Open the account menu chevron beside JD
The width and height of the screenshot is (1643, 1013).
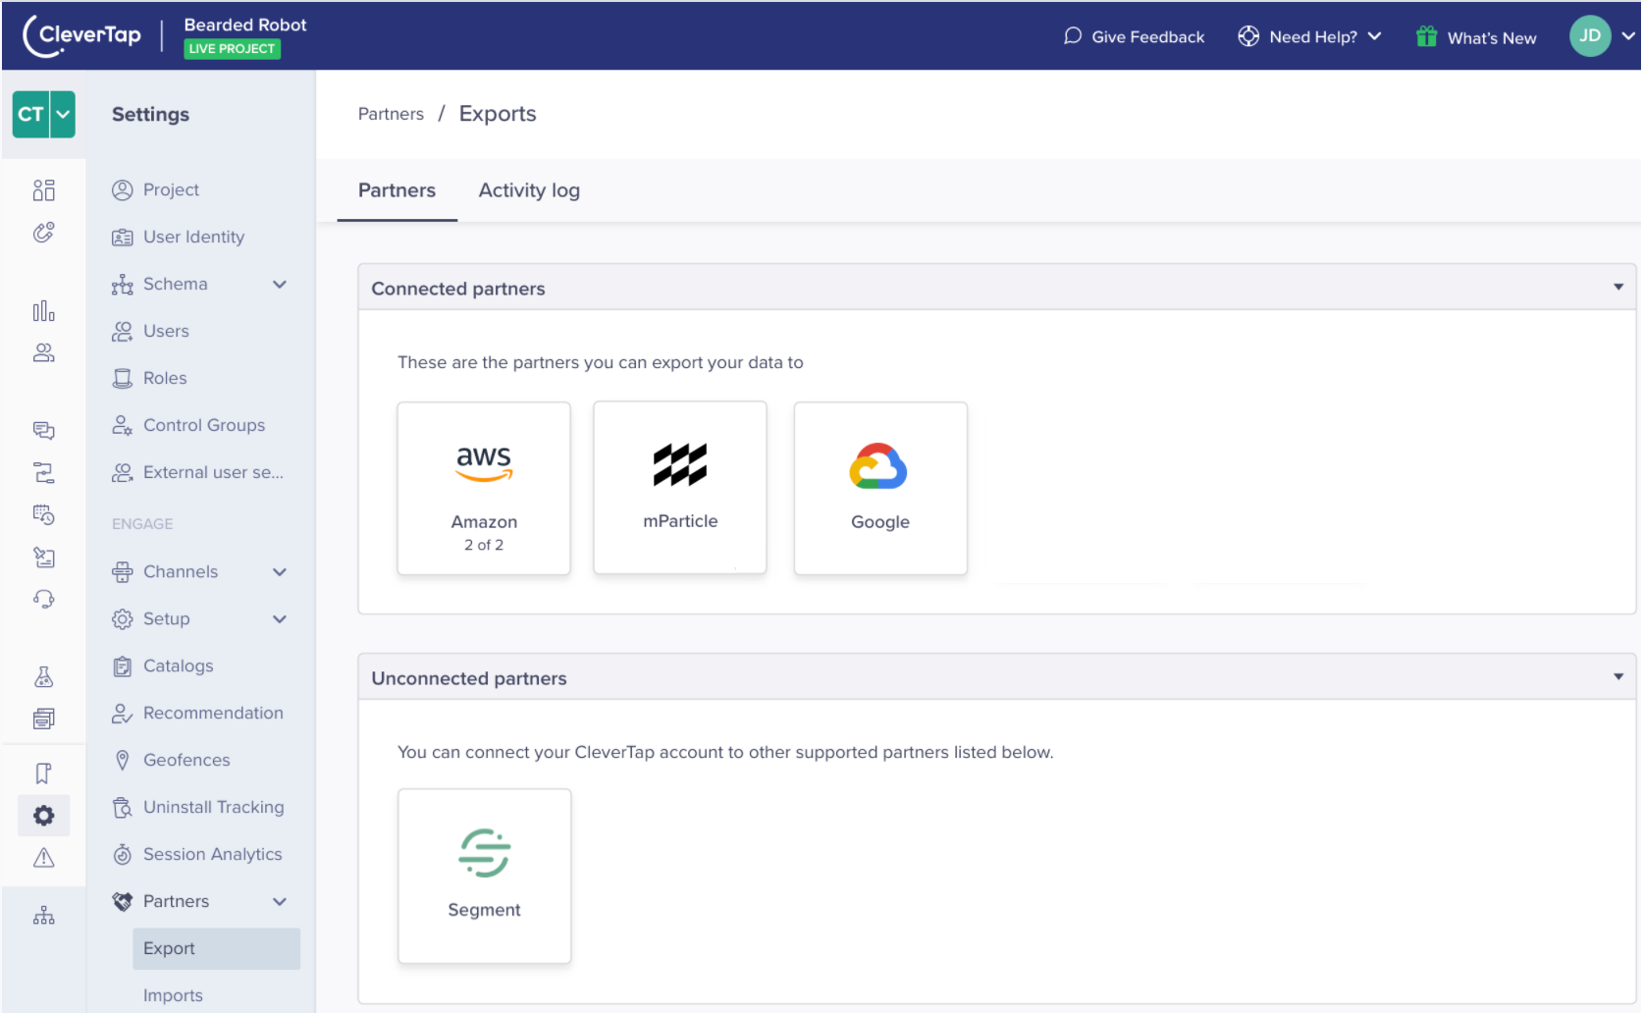(1627, 36)
